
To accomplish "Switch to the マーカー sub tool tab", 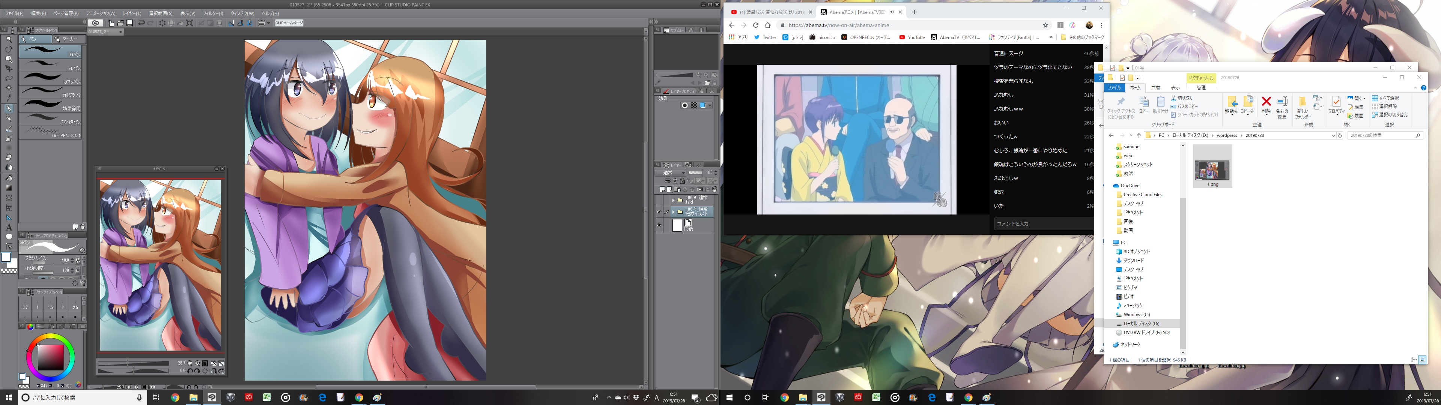I will 69,39.
